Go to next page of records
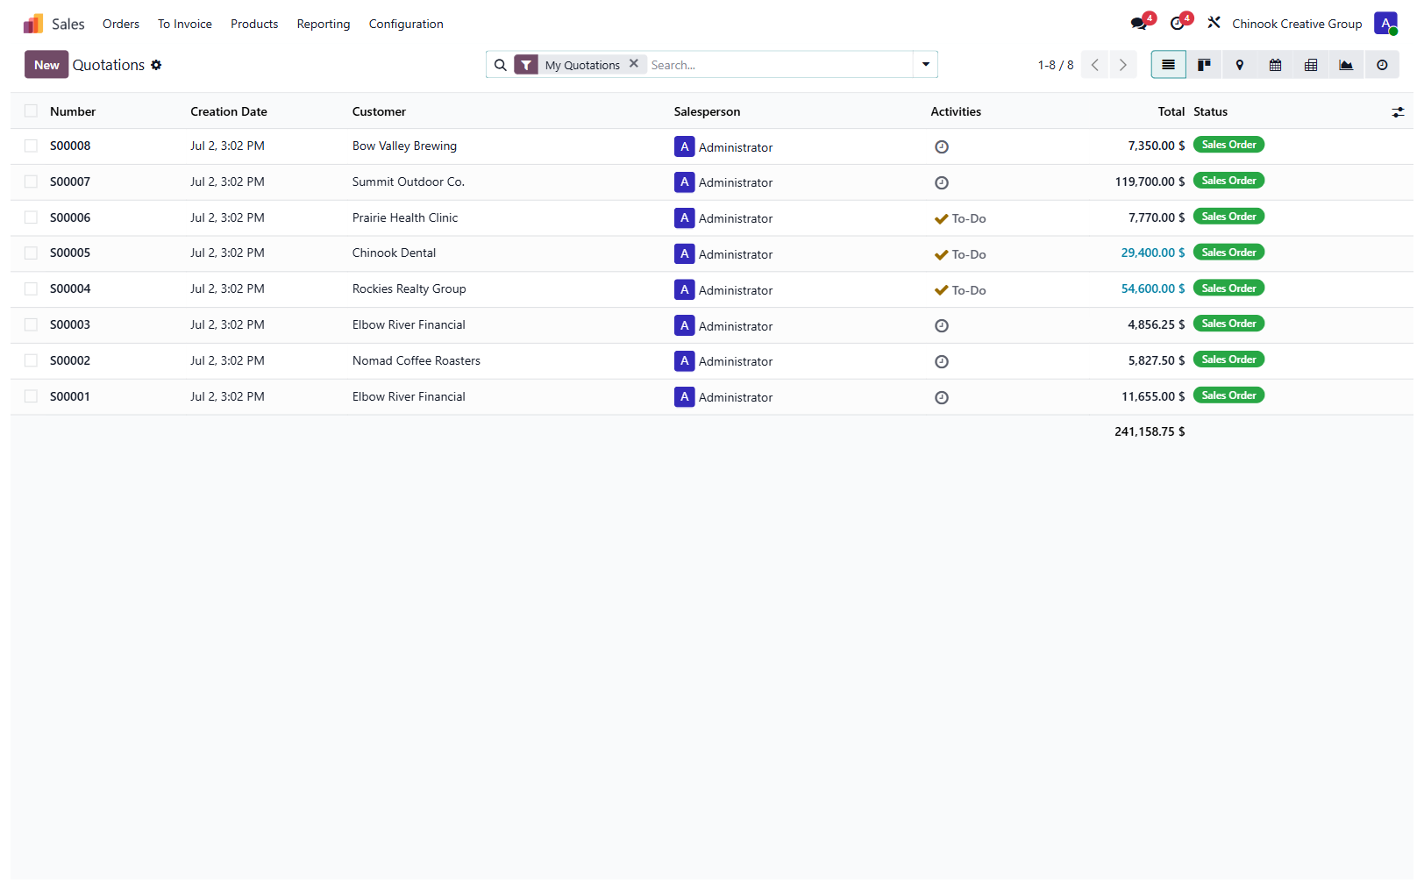 click(x=1122, y=65)
